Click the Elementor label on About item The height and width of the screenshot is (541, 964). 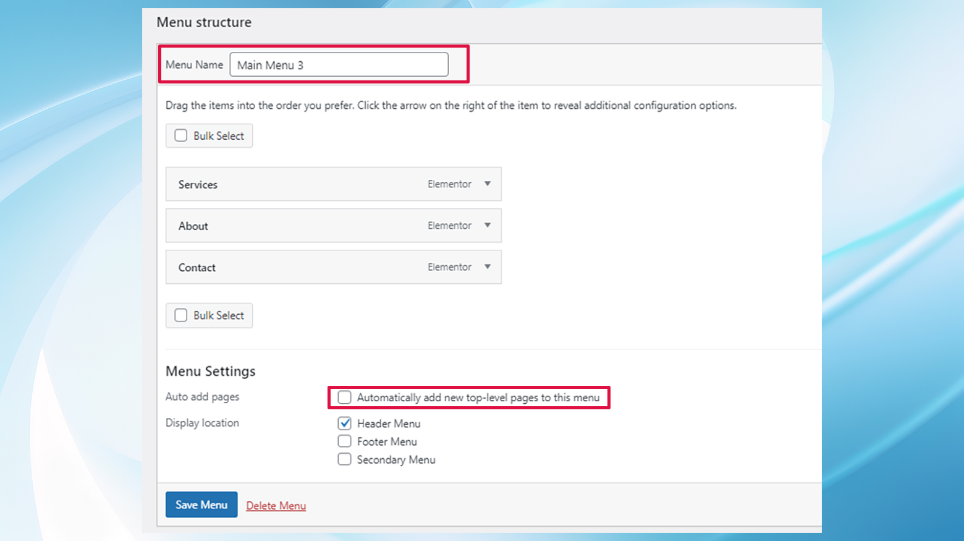tap(449, 225)
